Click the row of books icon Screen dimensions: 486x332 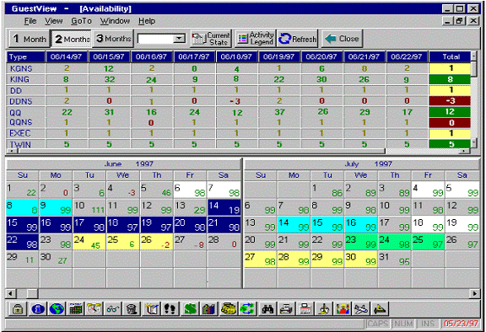point(208,308)
